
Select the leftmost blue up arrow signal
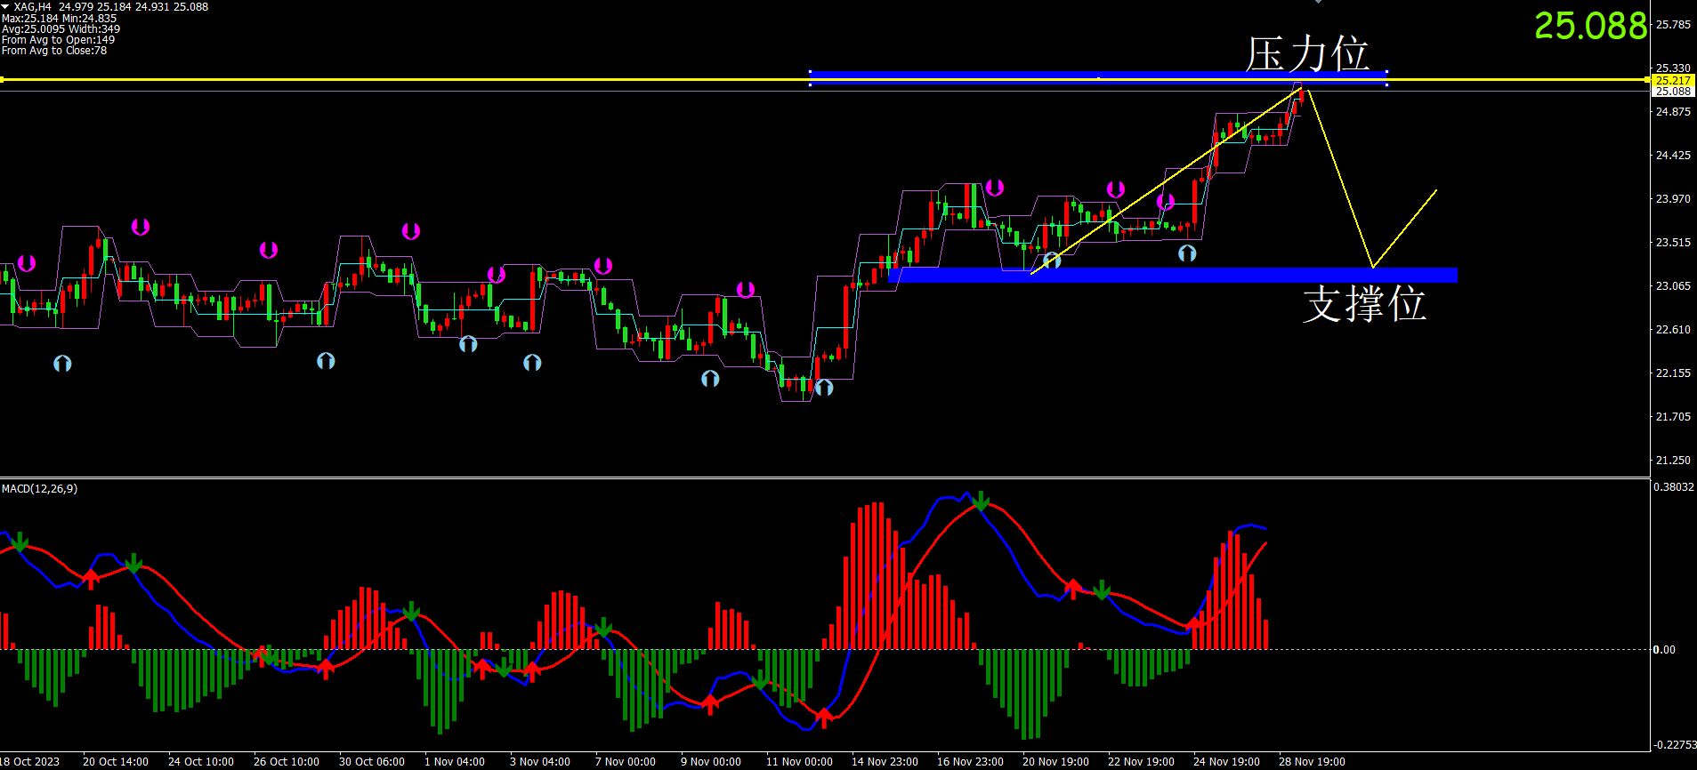point(62,363)
